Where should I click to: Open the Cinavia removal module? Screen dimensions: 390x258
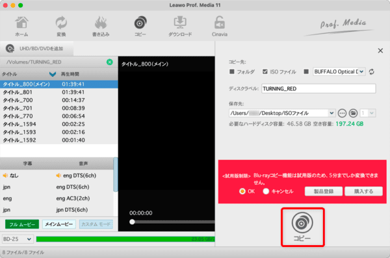pos(220,26)
